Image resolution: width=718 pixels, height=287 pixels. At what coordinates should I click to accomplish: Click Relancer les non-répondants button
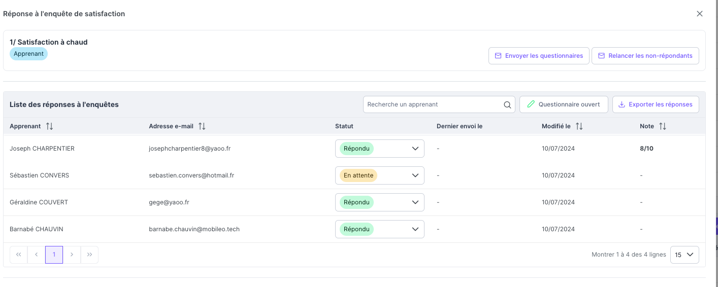coord(645,56)
